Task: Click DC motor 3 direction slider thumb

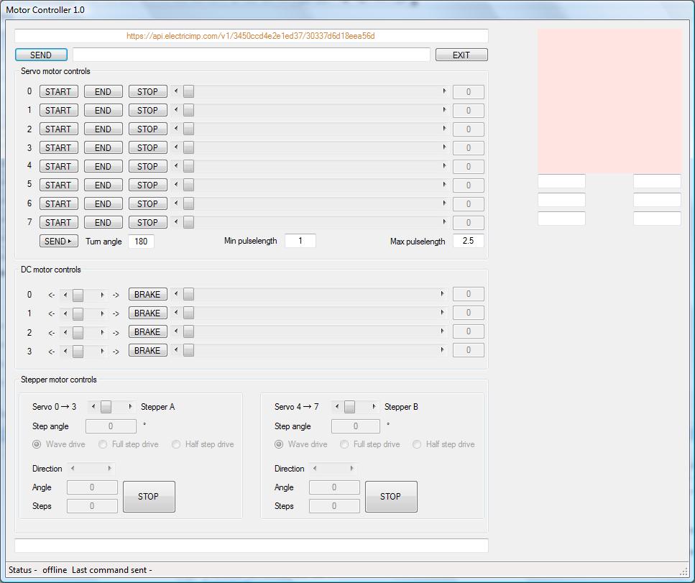Action: coord(78,351)
